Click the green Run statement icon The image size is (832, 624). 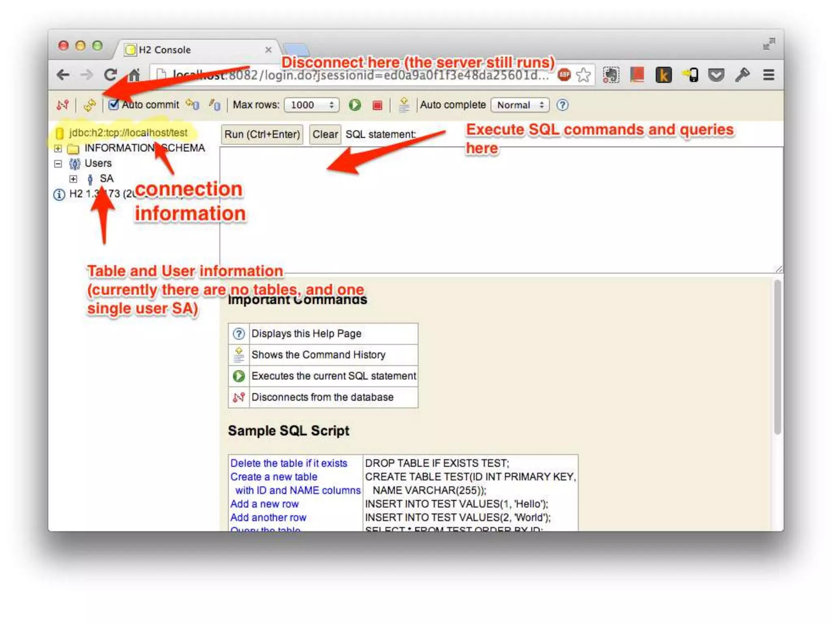pos(355,105)
